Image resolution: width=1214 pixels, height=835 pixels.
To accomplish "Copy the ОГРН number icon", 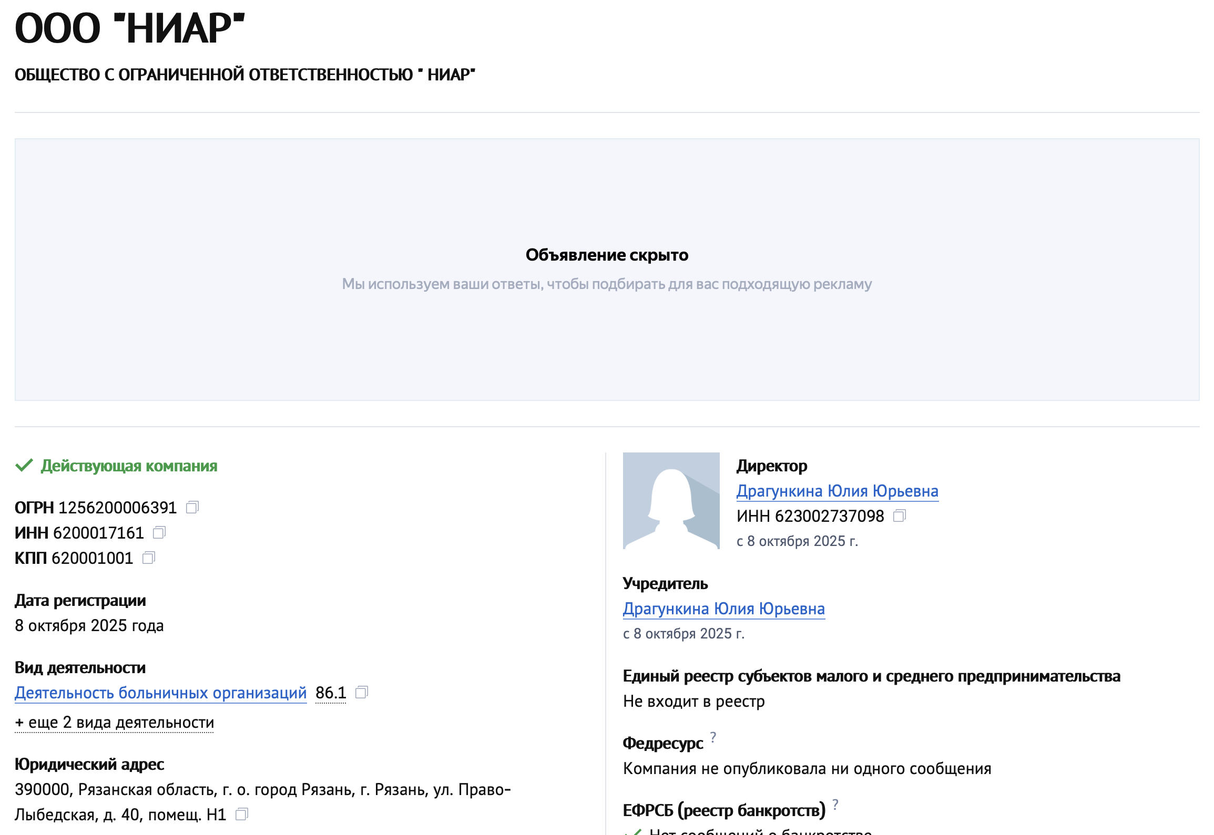I will [x=192, y=508].
